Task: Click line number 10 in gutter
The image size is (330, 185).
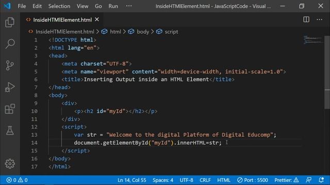Action: click(35, 111)
